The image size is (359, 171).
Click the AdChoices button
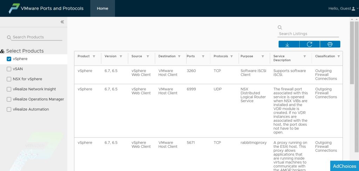[x=344, y=166]
